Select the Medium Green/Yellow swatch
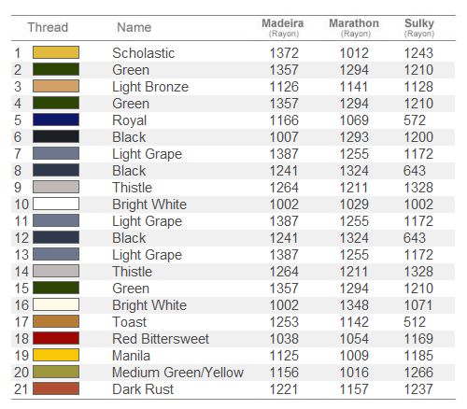This screenshot has height=409, width=467. pos(56,372)
